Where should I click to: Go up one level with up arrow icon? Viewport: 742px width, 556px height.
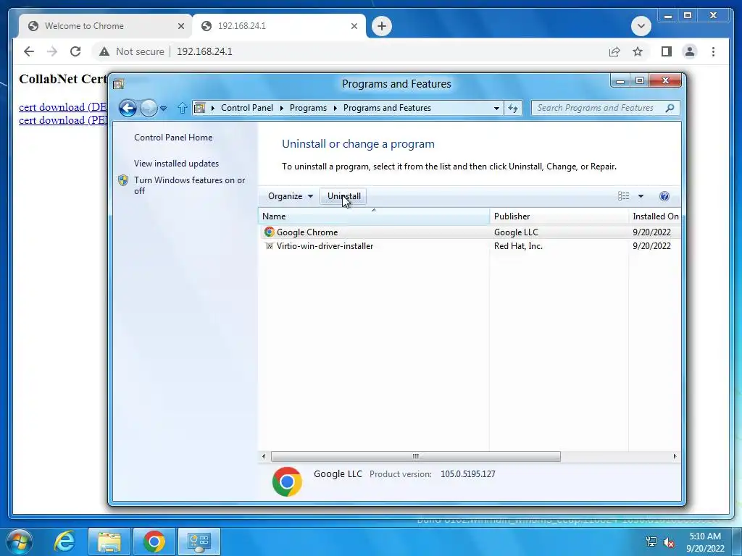click(182, 109)
